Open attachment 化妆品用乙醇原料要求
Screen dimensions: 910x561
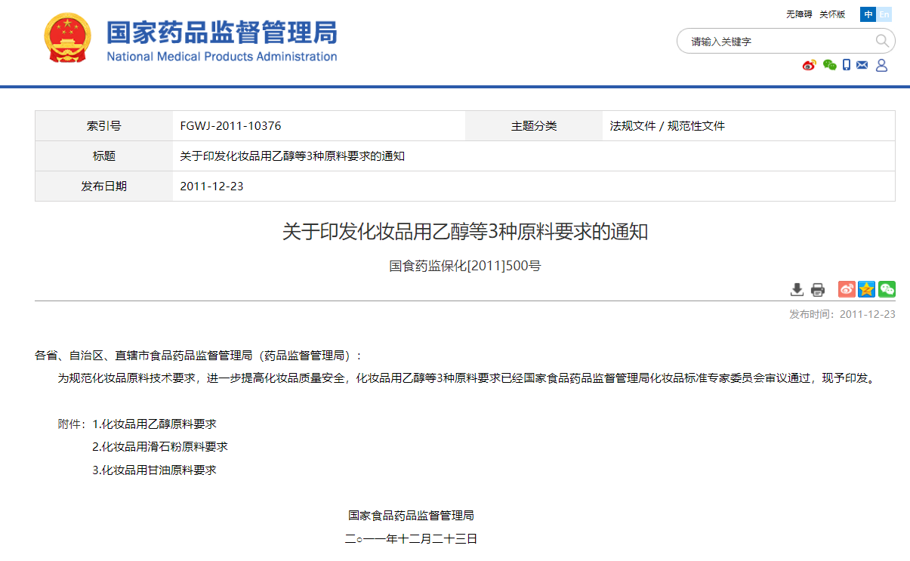click(159, 424)
